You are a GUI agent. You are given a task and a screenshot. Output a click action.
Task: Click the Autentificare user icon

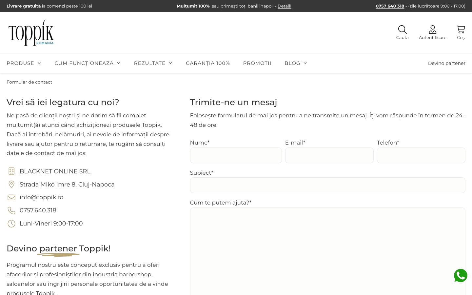[x=432, y=29]
